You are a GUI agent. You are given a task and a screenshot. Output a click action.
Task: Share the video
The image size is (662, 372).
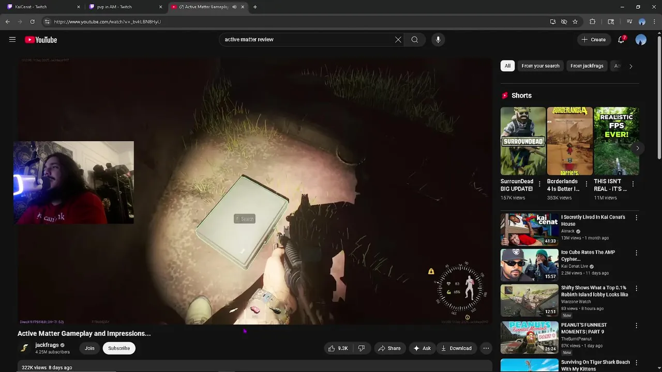[389, 348]
